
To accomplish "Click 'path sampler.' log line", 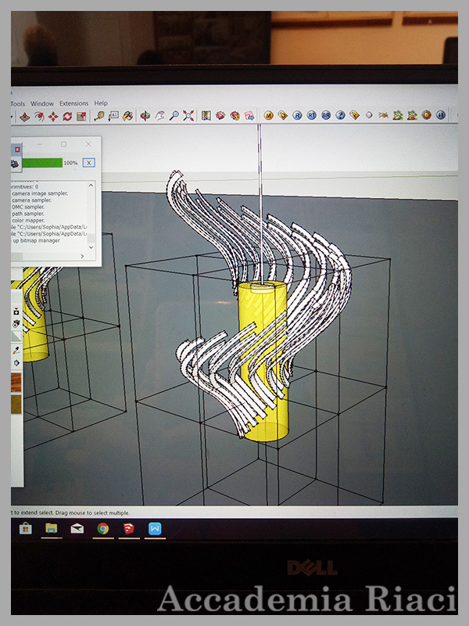I will coord(28,214).
